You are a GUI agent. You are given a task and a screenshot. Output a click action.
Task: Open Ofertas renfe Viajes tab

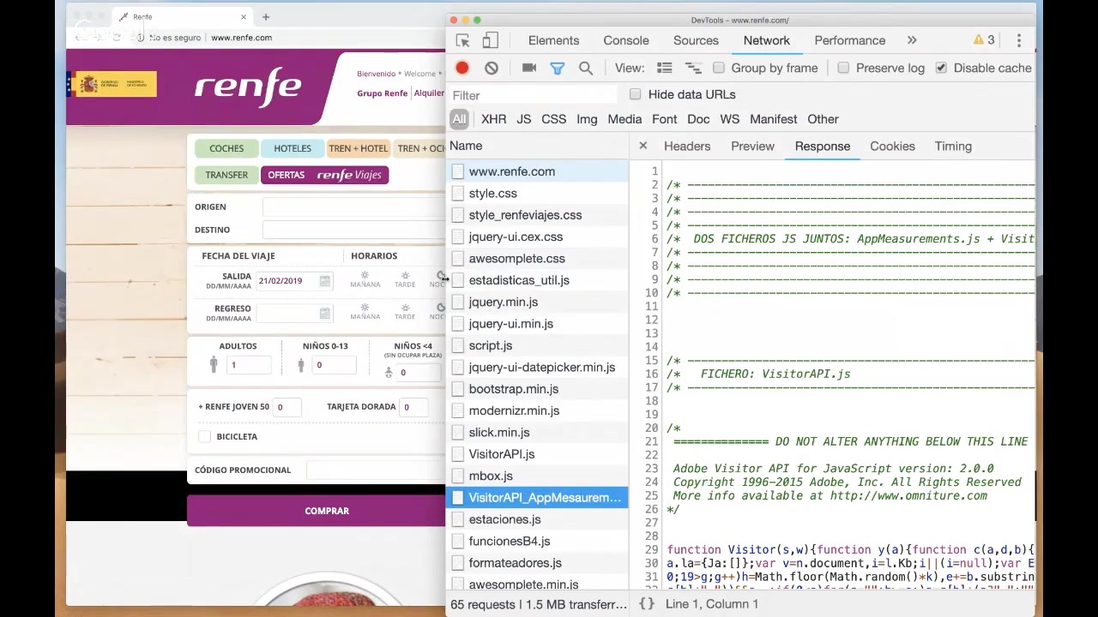325,175
